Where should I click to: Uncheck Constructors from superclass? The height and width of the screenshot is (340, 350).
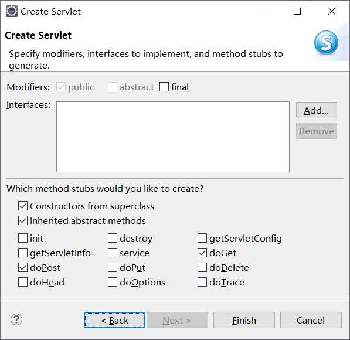(23, 206)
